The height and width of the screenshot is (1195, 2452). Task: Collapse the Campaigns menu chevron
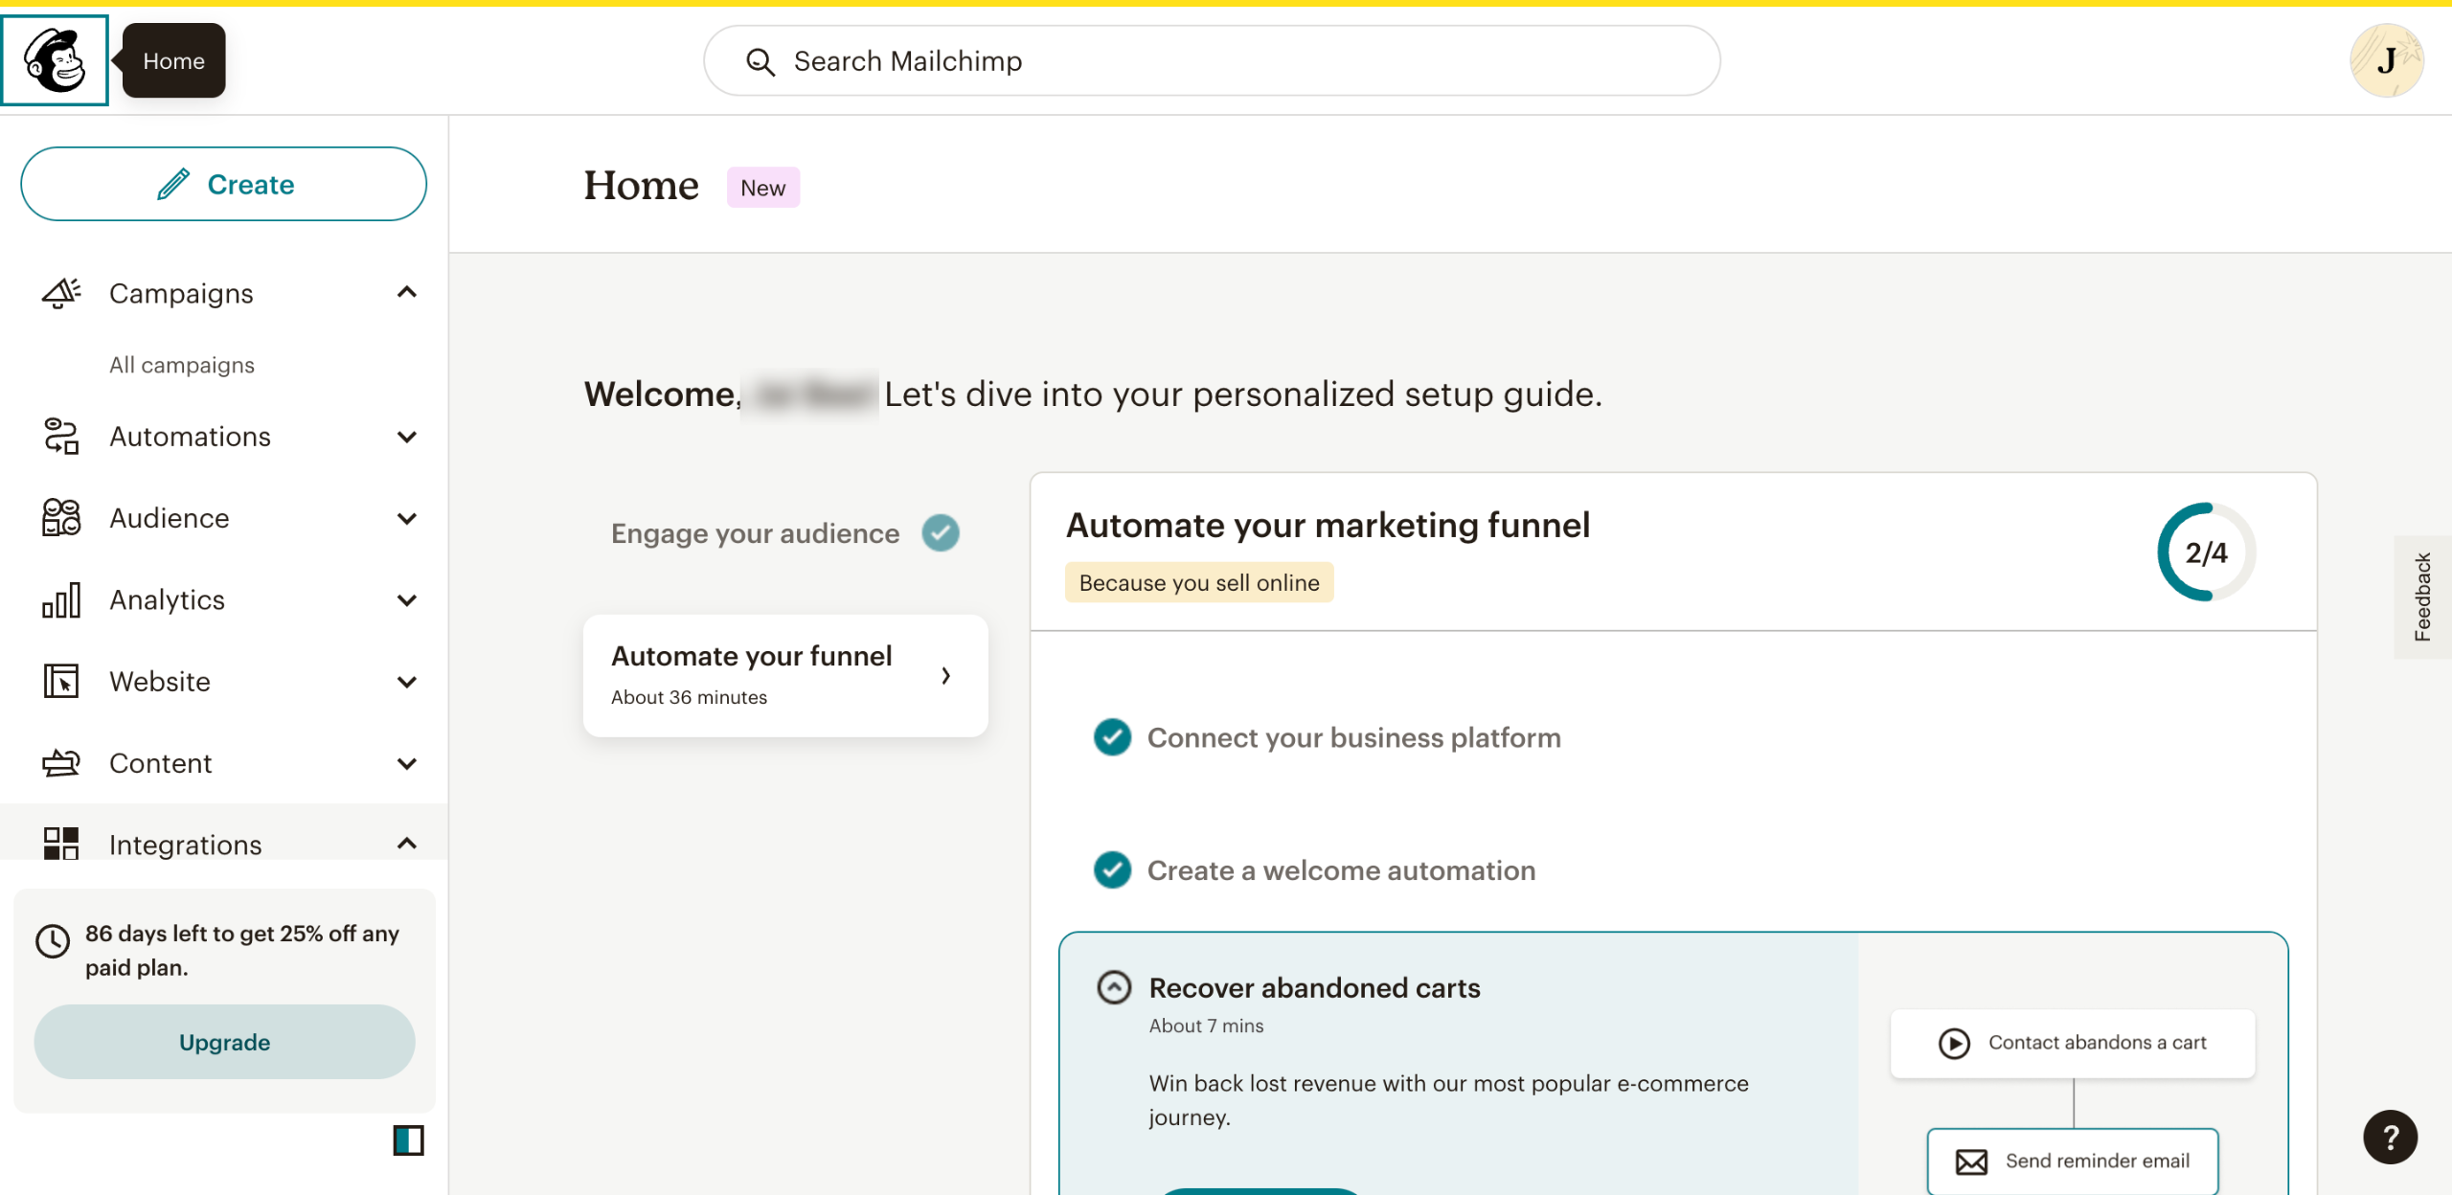(x=407, y=293)
